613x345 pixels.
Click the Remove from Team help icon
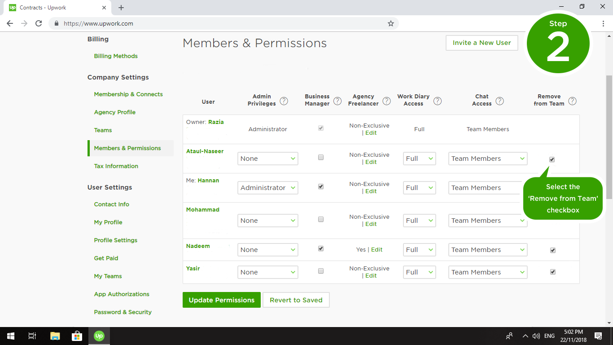point(572,101)
